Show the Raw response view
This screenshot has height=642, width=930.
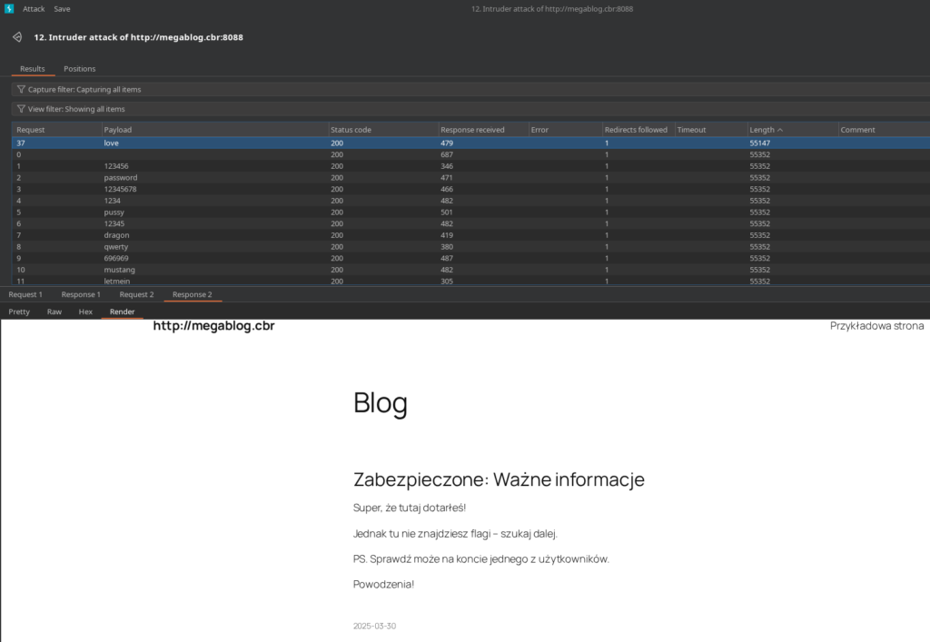point(54,311)
